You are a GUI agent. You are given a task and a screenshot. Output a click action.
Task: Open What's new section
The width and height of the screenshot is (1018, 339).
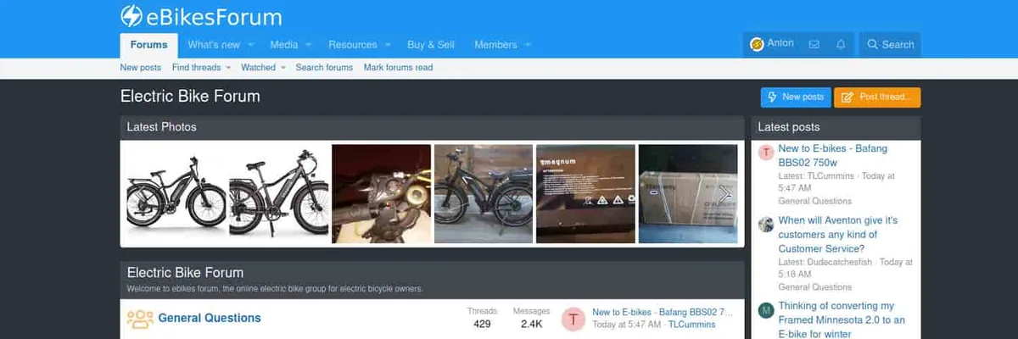214,45
